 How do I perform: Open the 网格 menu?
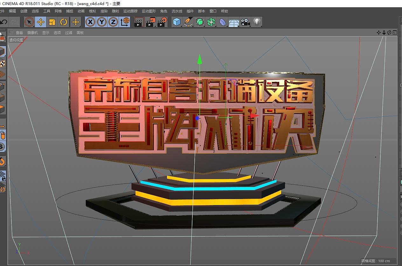(x=58, y=11)
